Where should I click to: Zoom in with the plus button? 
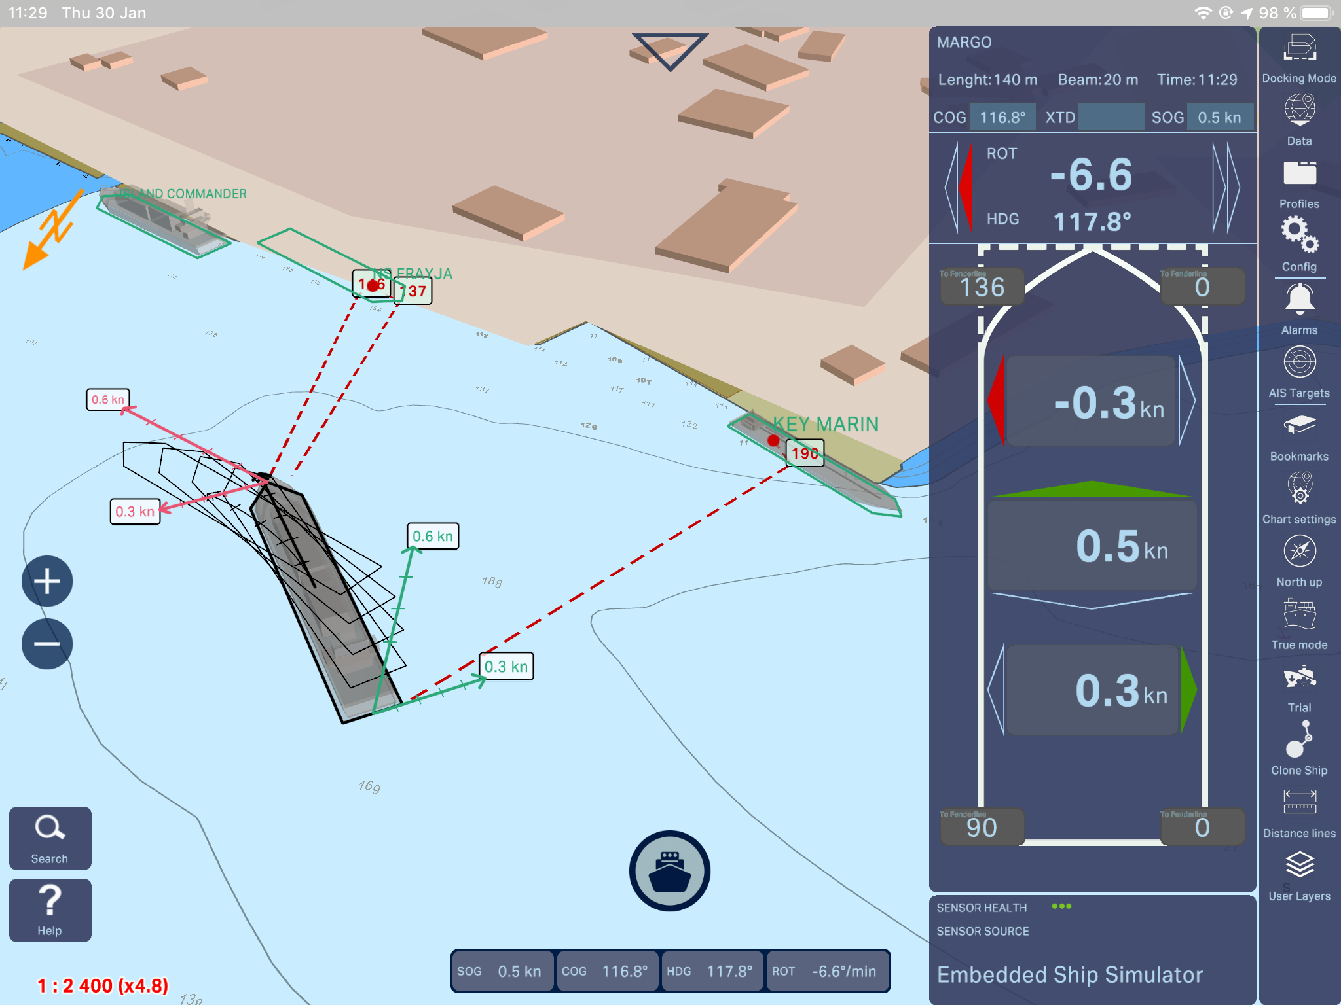pyautogui.click(x=47, y=581)
